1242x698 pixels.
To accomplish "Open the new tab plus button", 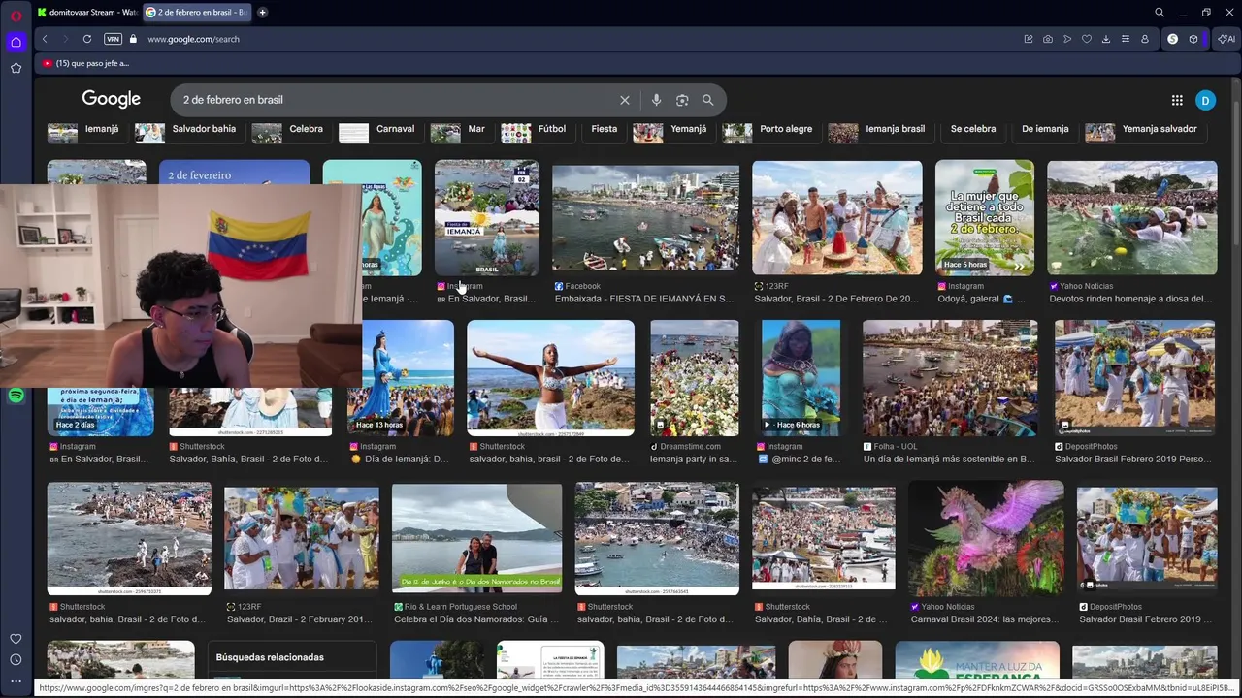I will click(262, 13).
